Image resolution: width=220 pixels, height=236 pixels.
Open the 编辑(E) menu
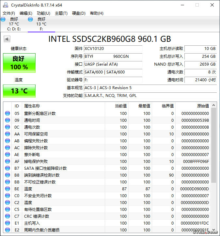pyautogui.click(x=26, y=13)
